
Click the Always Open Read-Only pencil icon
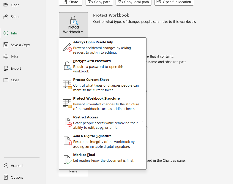67,47
